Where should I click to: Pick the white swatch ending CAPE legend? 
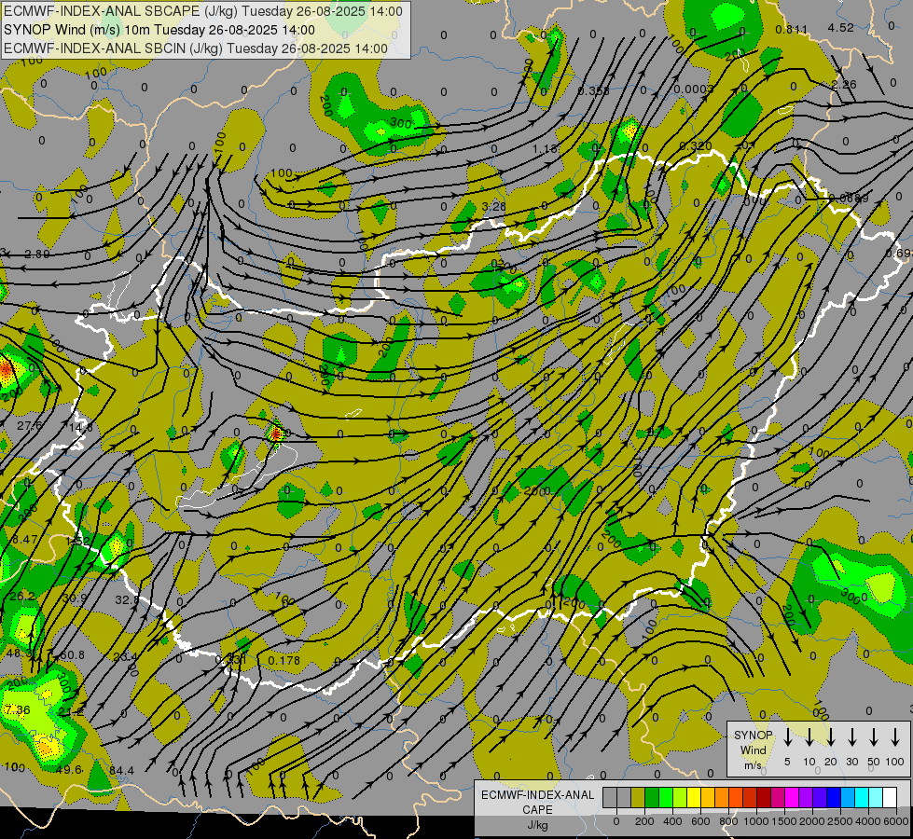pyautogui.click(x=890, y=797)
